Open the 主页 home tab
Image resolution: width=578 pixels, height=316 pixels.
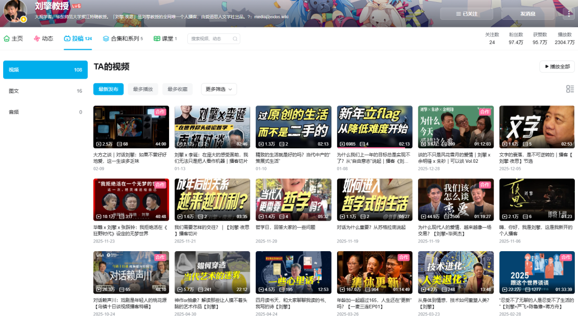click(x=13, y=39)
